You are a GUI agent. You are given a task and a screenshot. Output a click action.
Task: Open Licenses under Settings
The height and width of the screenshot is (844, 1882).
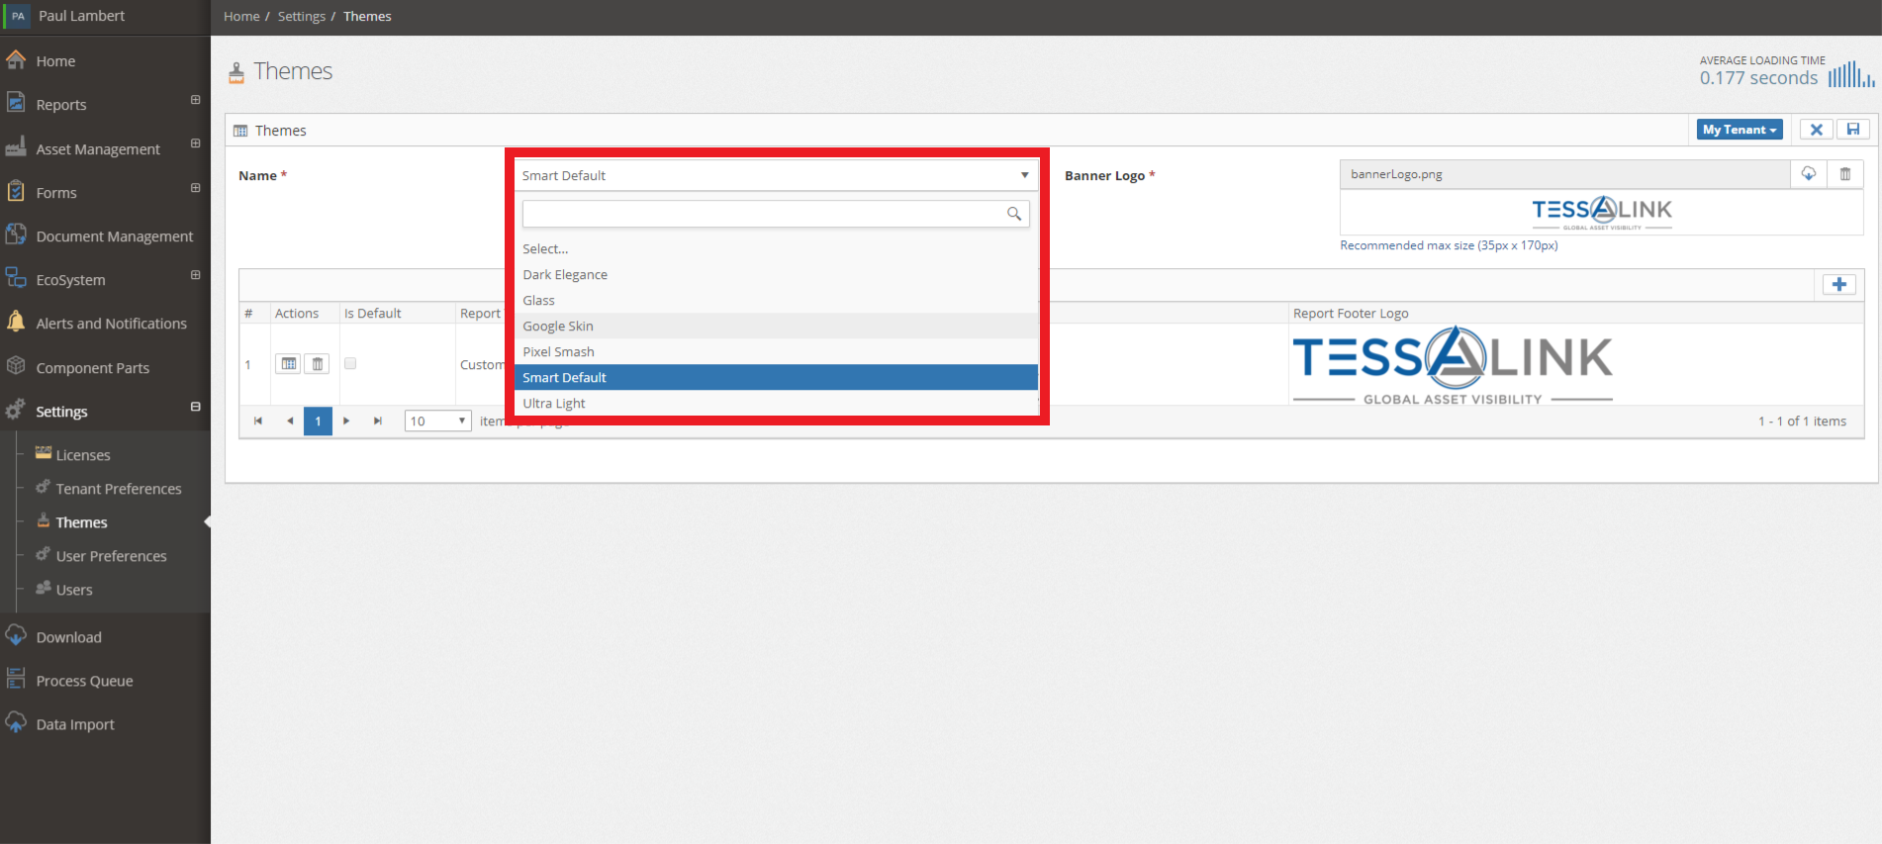[x=83, y=455]
